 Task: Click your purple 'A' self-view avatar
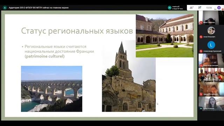[x=219, y=8]
